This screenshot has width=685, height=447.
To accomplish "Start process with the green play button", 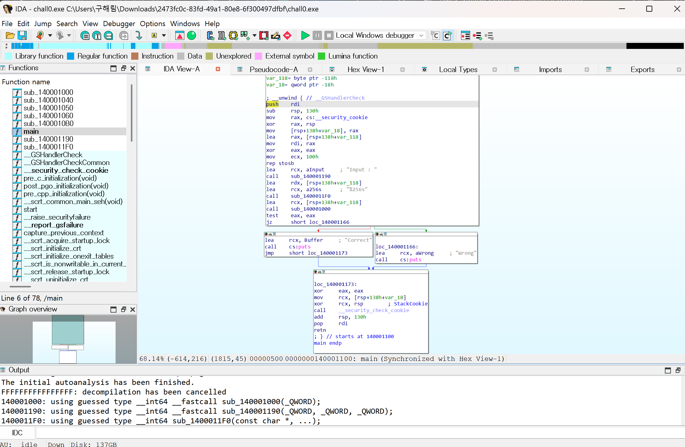I will (x=305, y=36).
